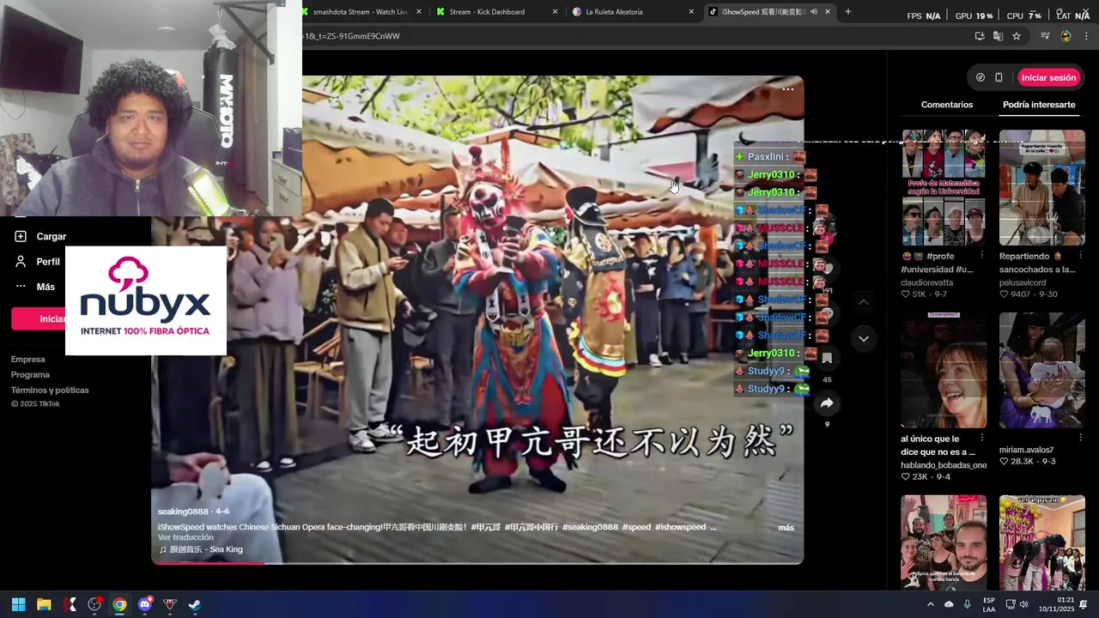This screenshot has width=1099, height=618.
Task: Click the Perfil person icon in the sidebar
Action: pos(21,262)
